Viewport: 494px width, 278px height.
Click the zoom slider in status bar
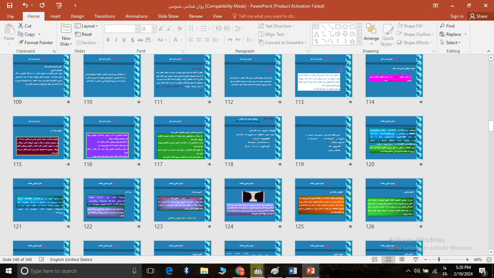(439, 260)
